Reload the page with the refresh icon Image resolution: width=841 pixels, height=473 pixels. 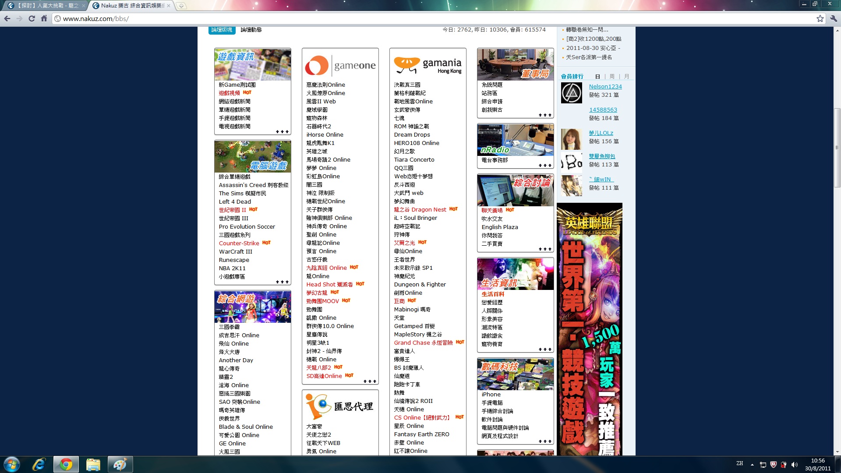[x=32, y=19]
